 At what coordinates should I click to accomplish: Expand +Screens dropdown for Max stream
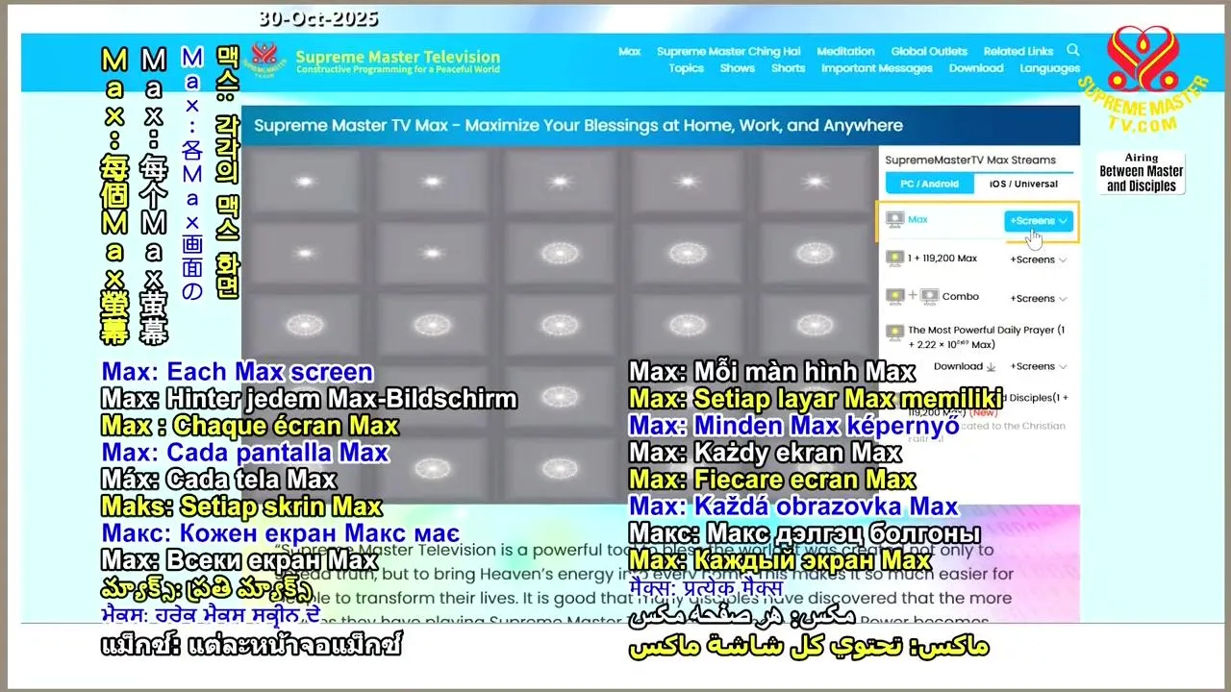[x=1039, y=221]
